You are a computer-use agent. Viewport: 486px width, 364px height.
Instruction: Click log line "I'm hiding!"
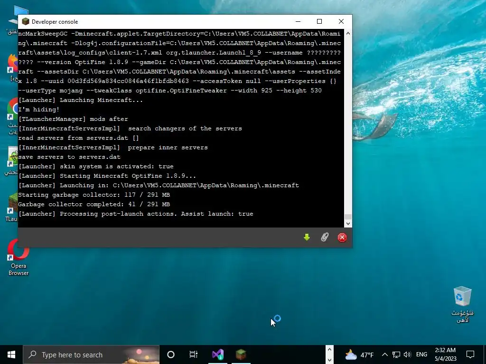(39, 109)
